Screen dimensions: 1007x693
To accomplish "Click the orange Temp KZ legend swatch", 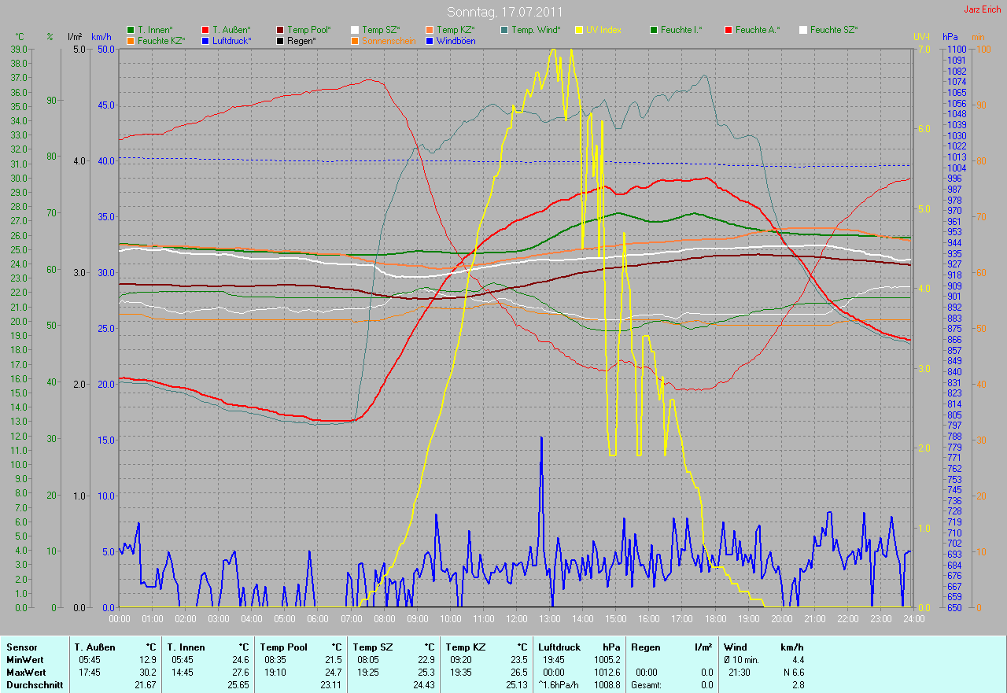I will (429, 30).
